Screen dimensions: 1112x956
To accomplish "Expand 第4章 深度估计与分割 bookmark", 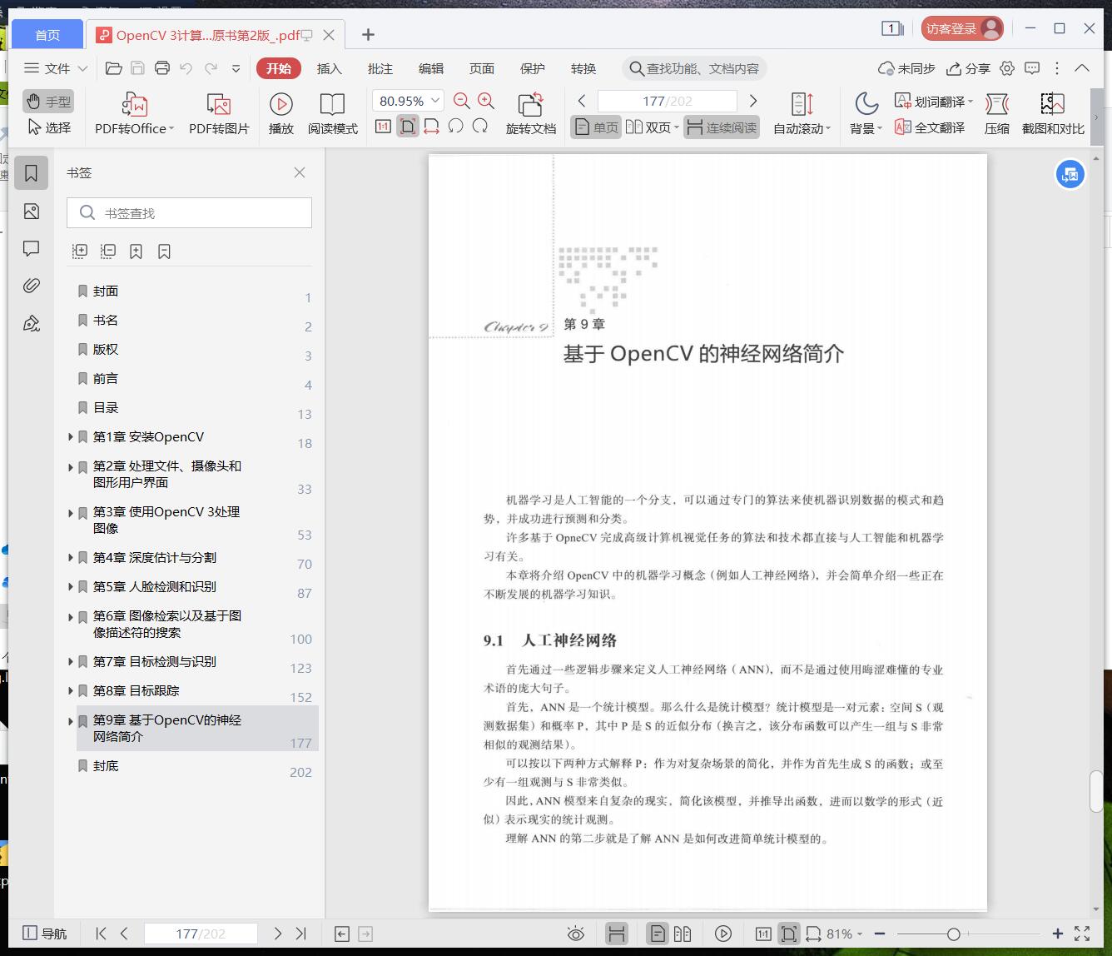I will 71,557.
